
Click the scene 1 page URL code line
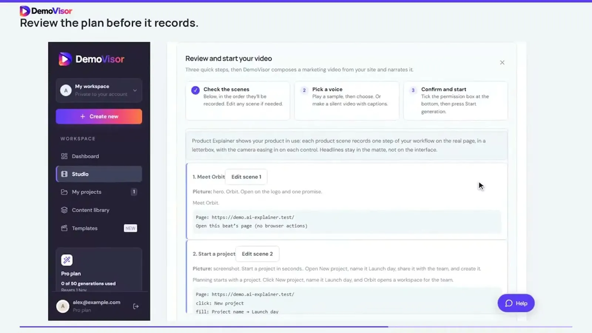[245, 217]
